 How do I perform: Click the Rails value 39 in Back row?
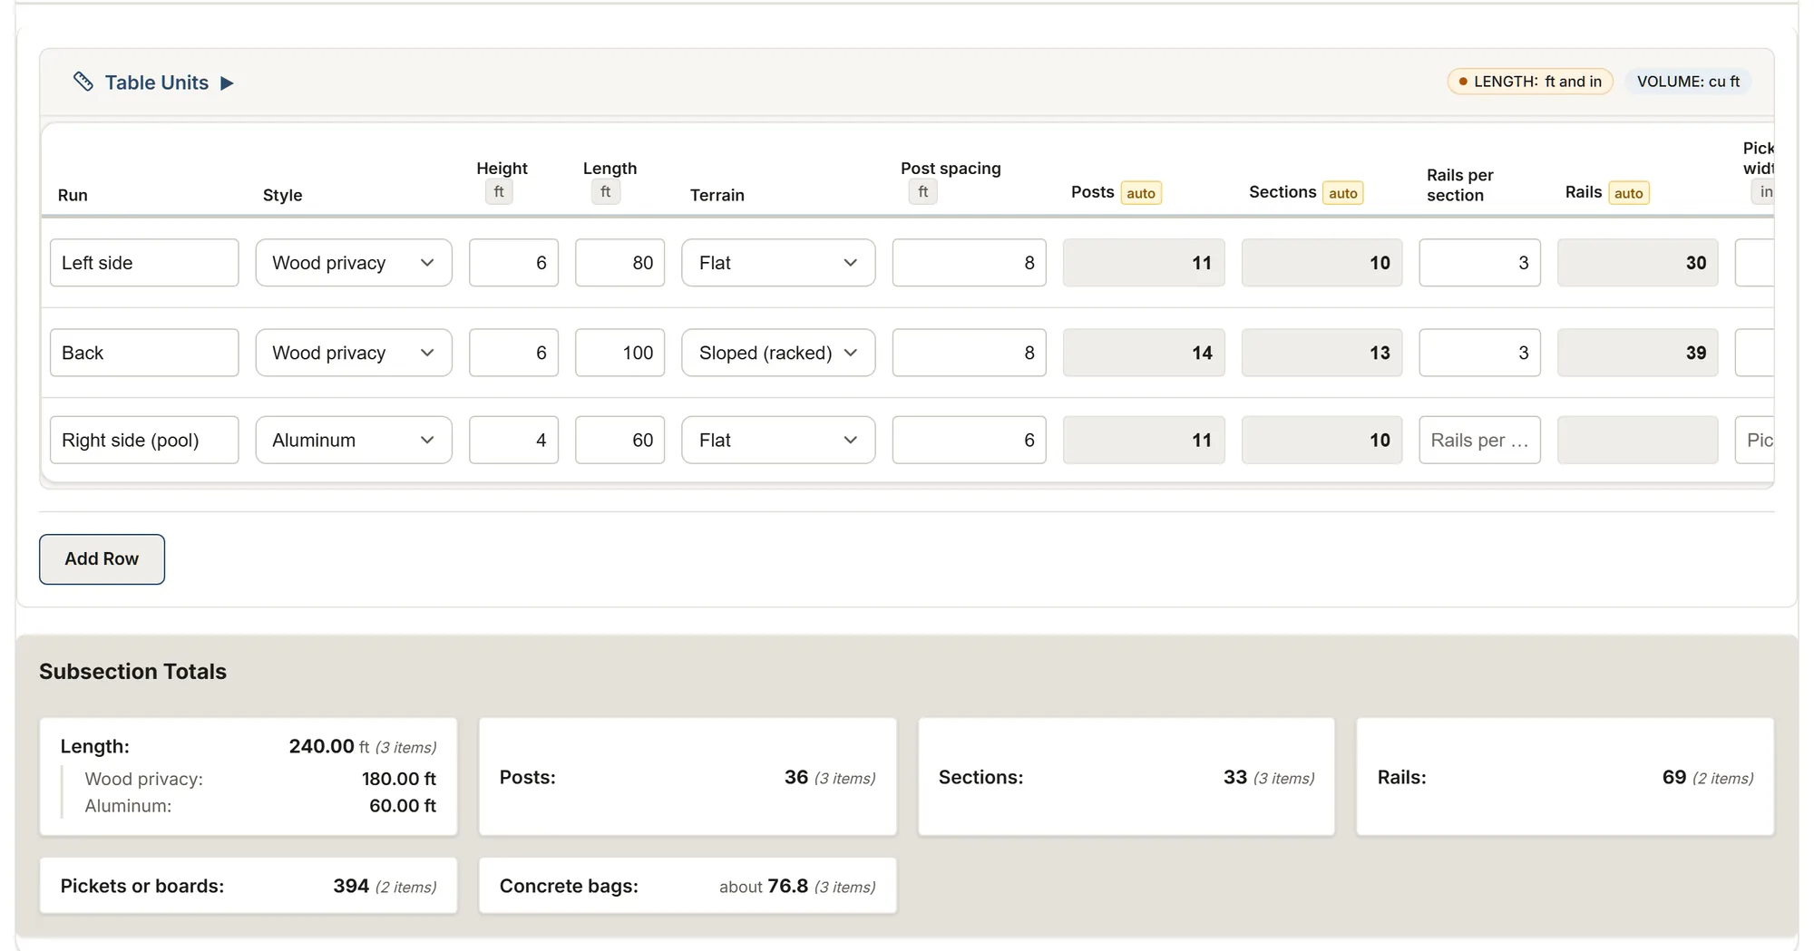click(1637, 353)
